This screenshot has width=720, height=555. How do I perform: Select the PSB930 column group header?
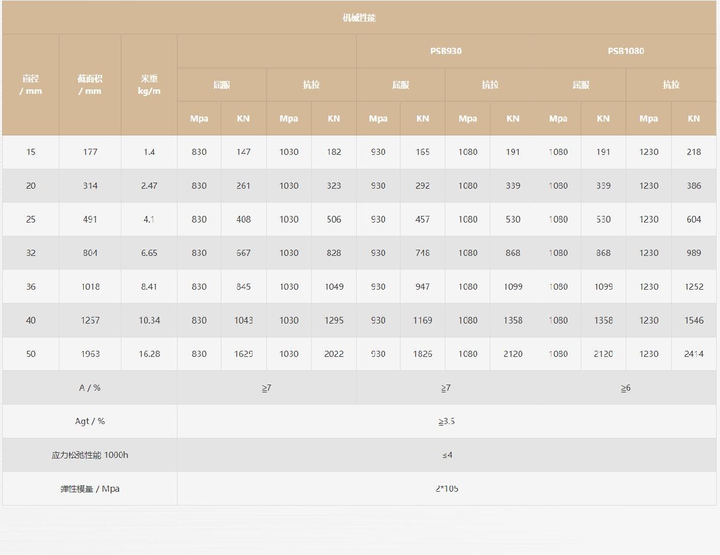click(x=445, y=51)
